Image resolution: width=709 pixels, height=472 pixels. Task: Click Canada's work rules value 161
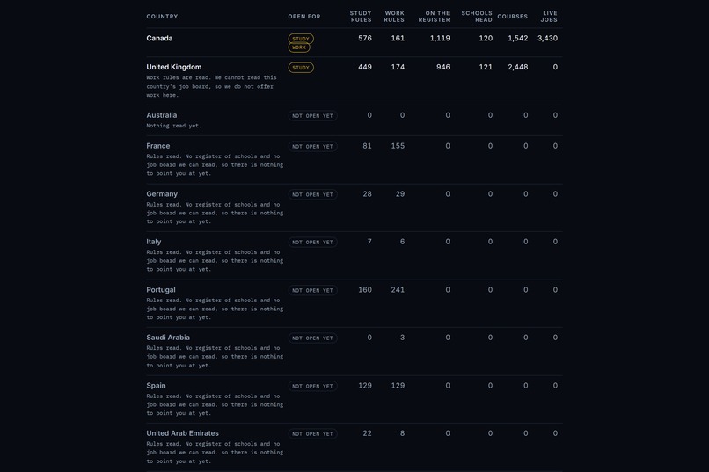pyautogui.click(x=398, y=38)
